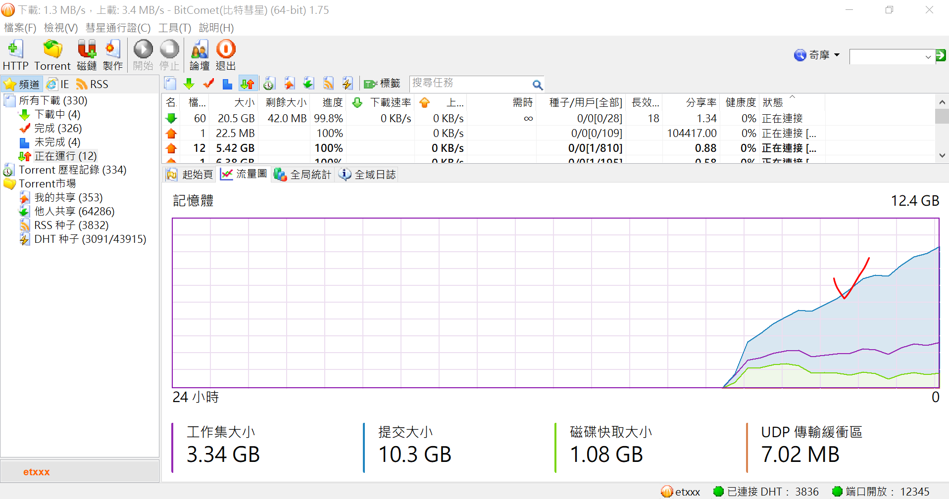
Task: Toggle the red checkmark completed filter
Action: coord(208,84)
